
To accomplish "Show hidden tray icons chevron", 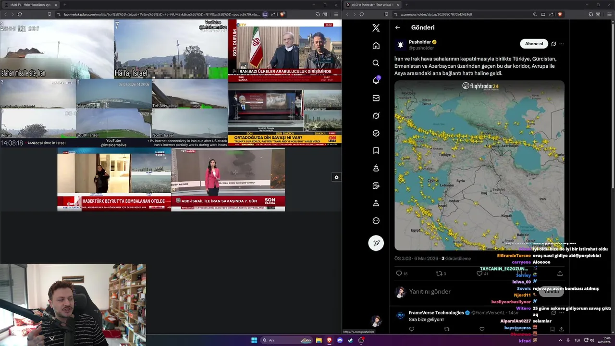I will (x=560, y=340).
